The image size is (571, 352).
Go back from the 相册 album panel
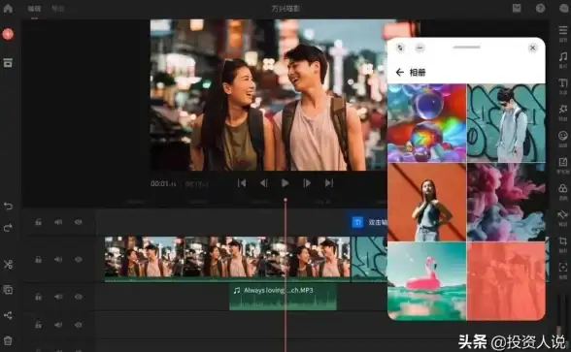[399, 73]
